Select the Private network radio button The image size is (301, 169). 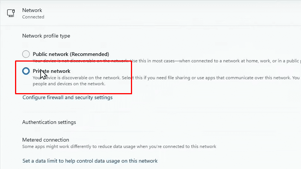(26, 71)
